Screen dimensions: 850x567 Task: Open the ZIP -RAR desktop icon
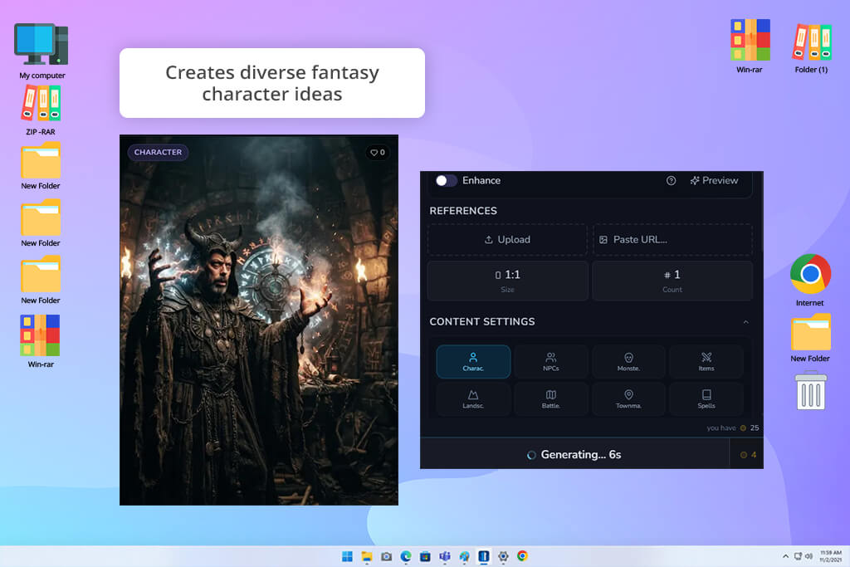tap(41, 110)
